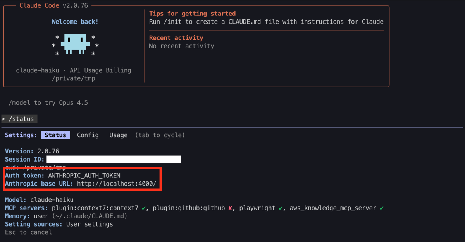Select the Status settings tab
The image size is (465, 242).
click(x=55, y=135)
